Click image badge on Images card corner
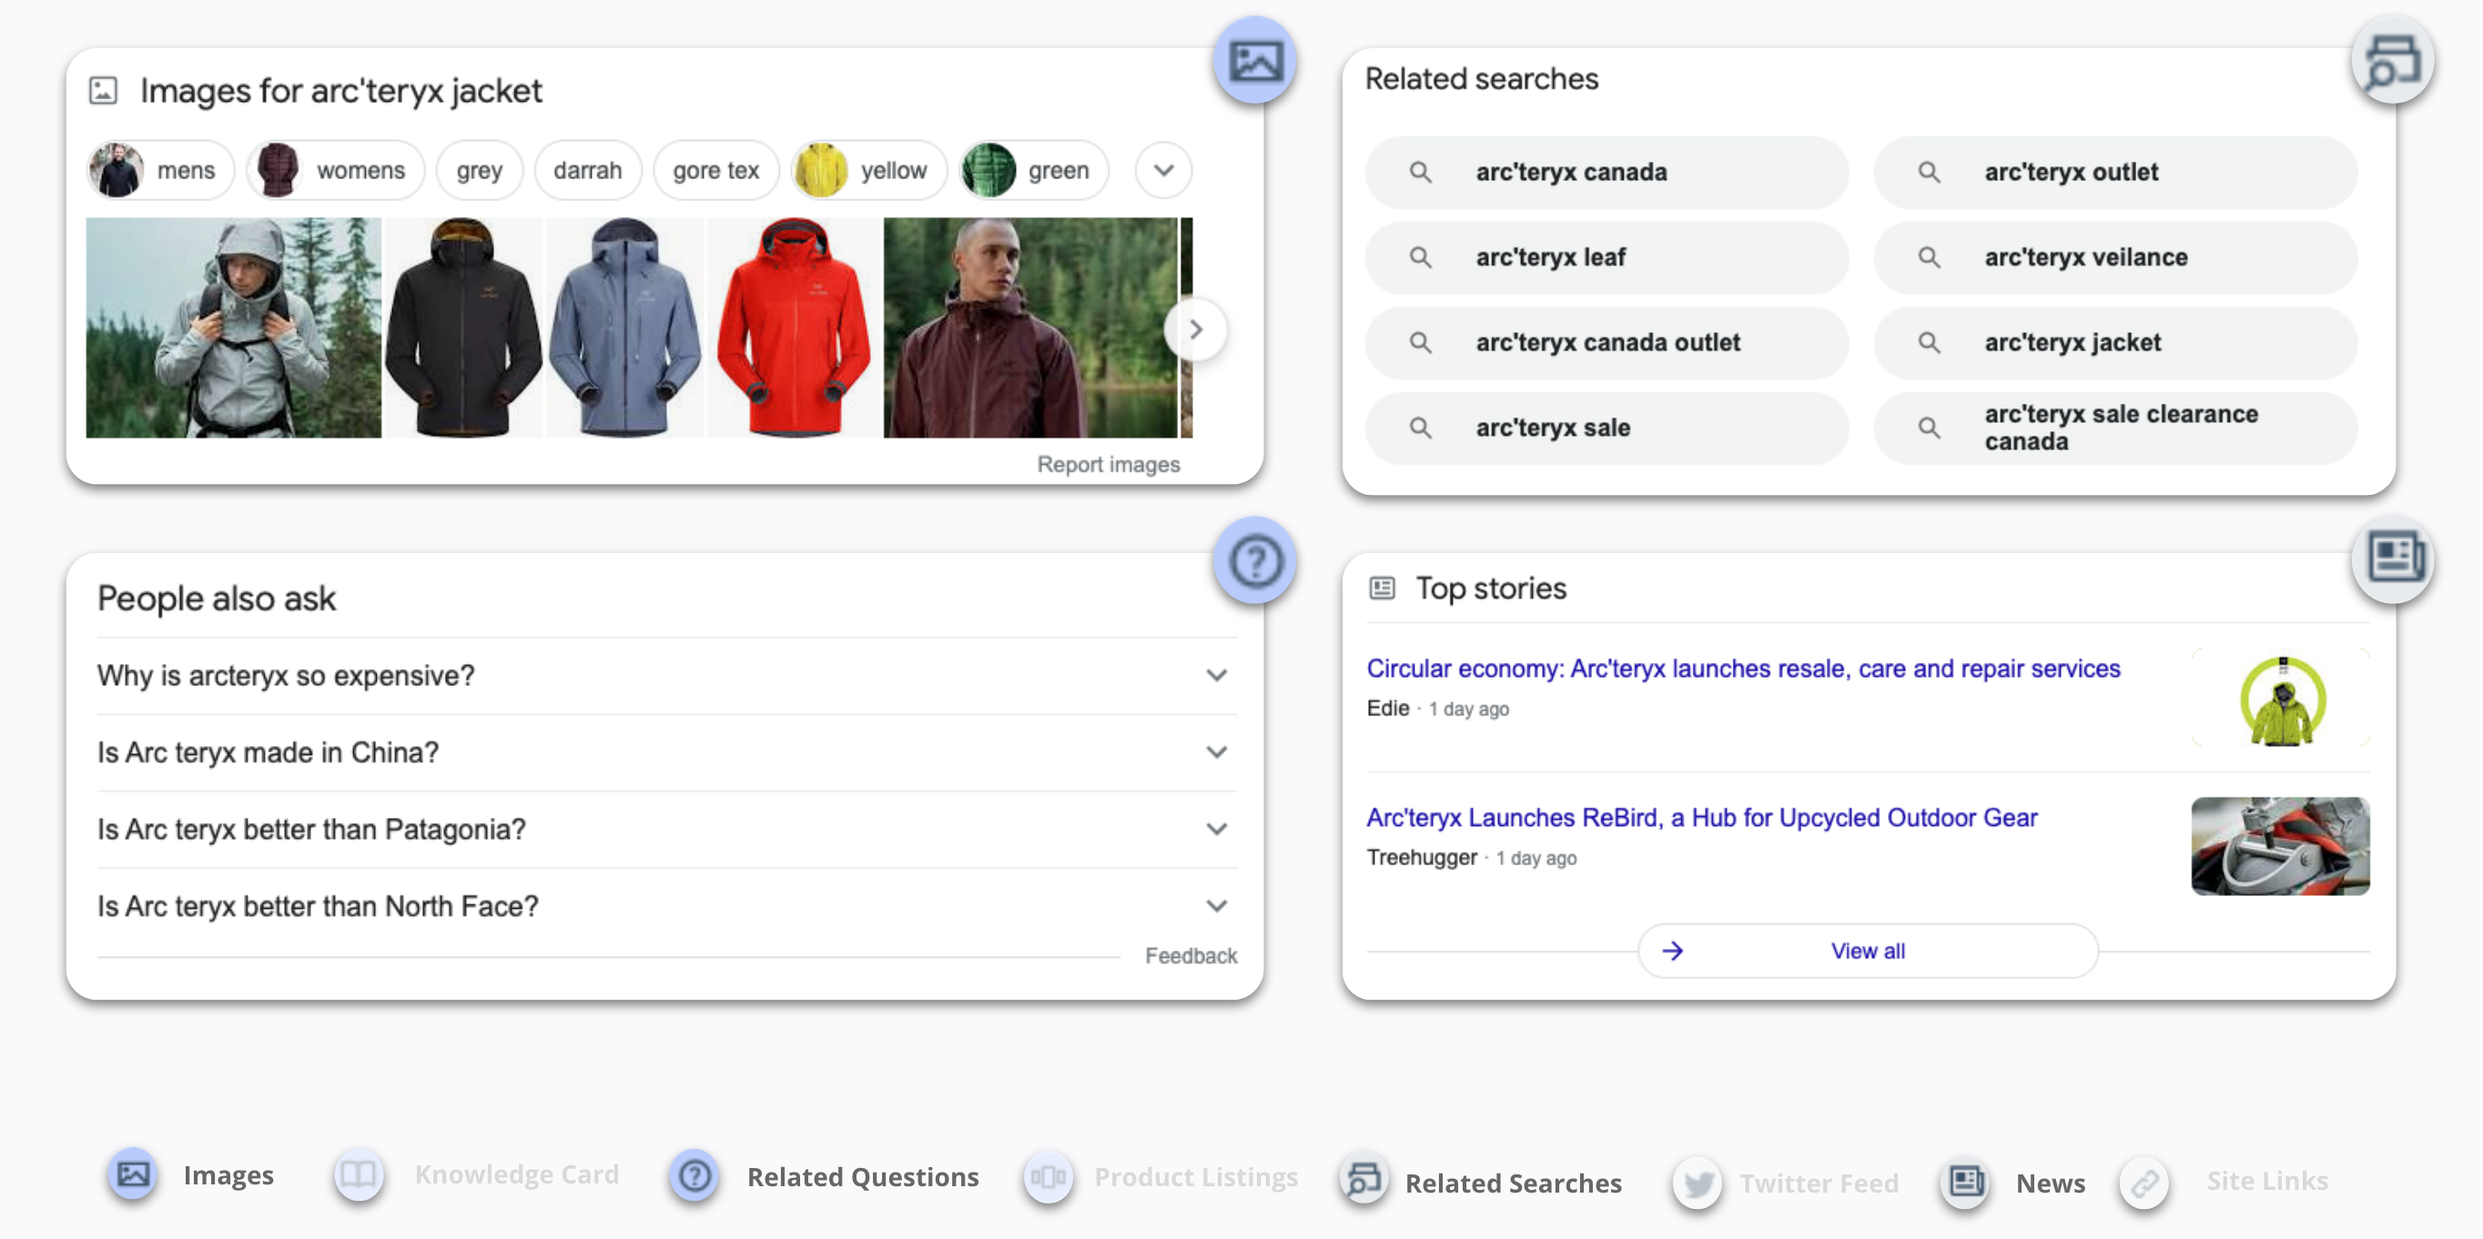This screenshot has height=1239, width=2483. pyautogui.click(x=1254, y=61)
